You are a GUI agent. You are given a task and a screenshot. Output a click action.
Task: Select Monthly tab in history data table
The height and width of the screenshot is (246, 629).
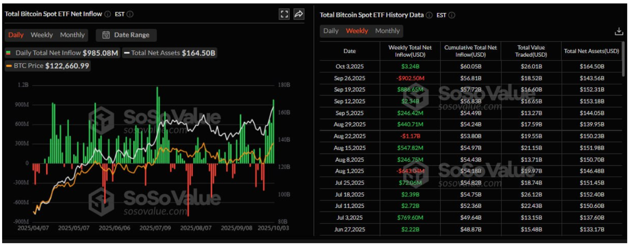(x=387, y=31)
